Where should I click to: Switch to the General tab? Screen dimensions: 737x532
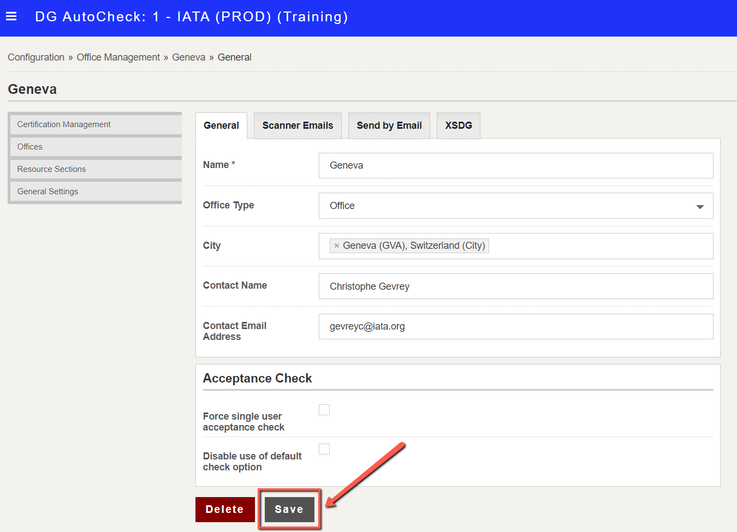[x=221, y=125]
